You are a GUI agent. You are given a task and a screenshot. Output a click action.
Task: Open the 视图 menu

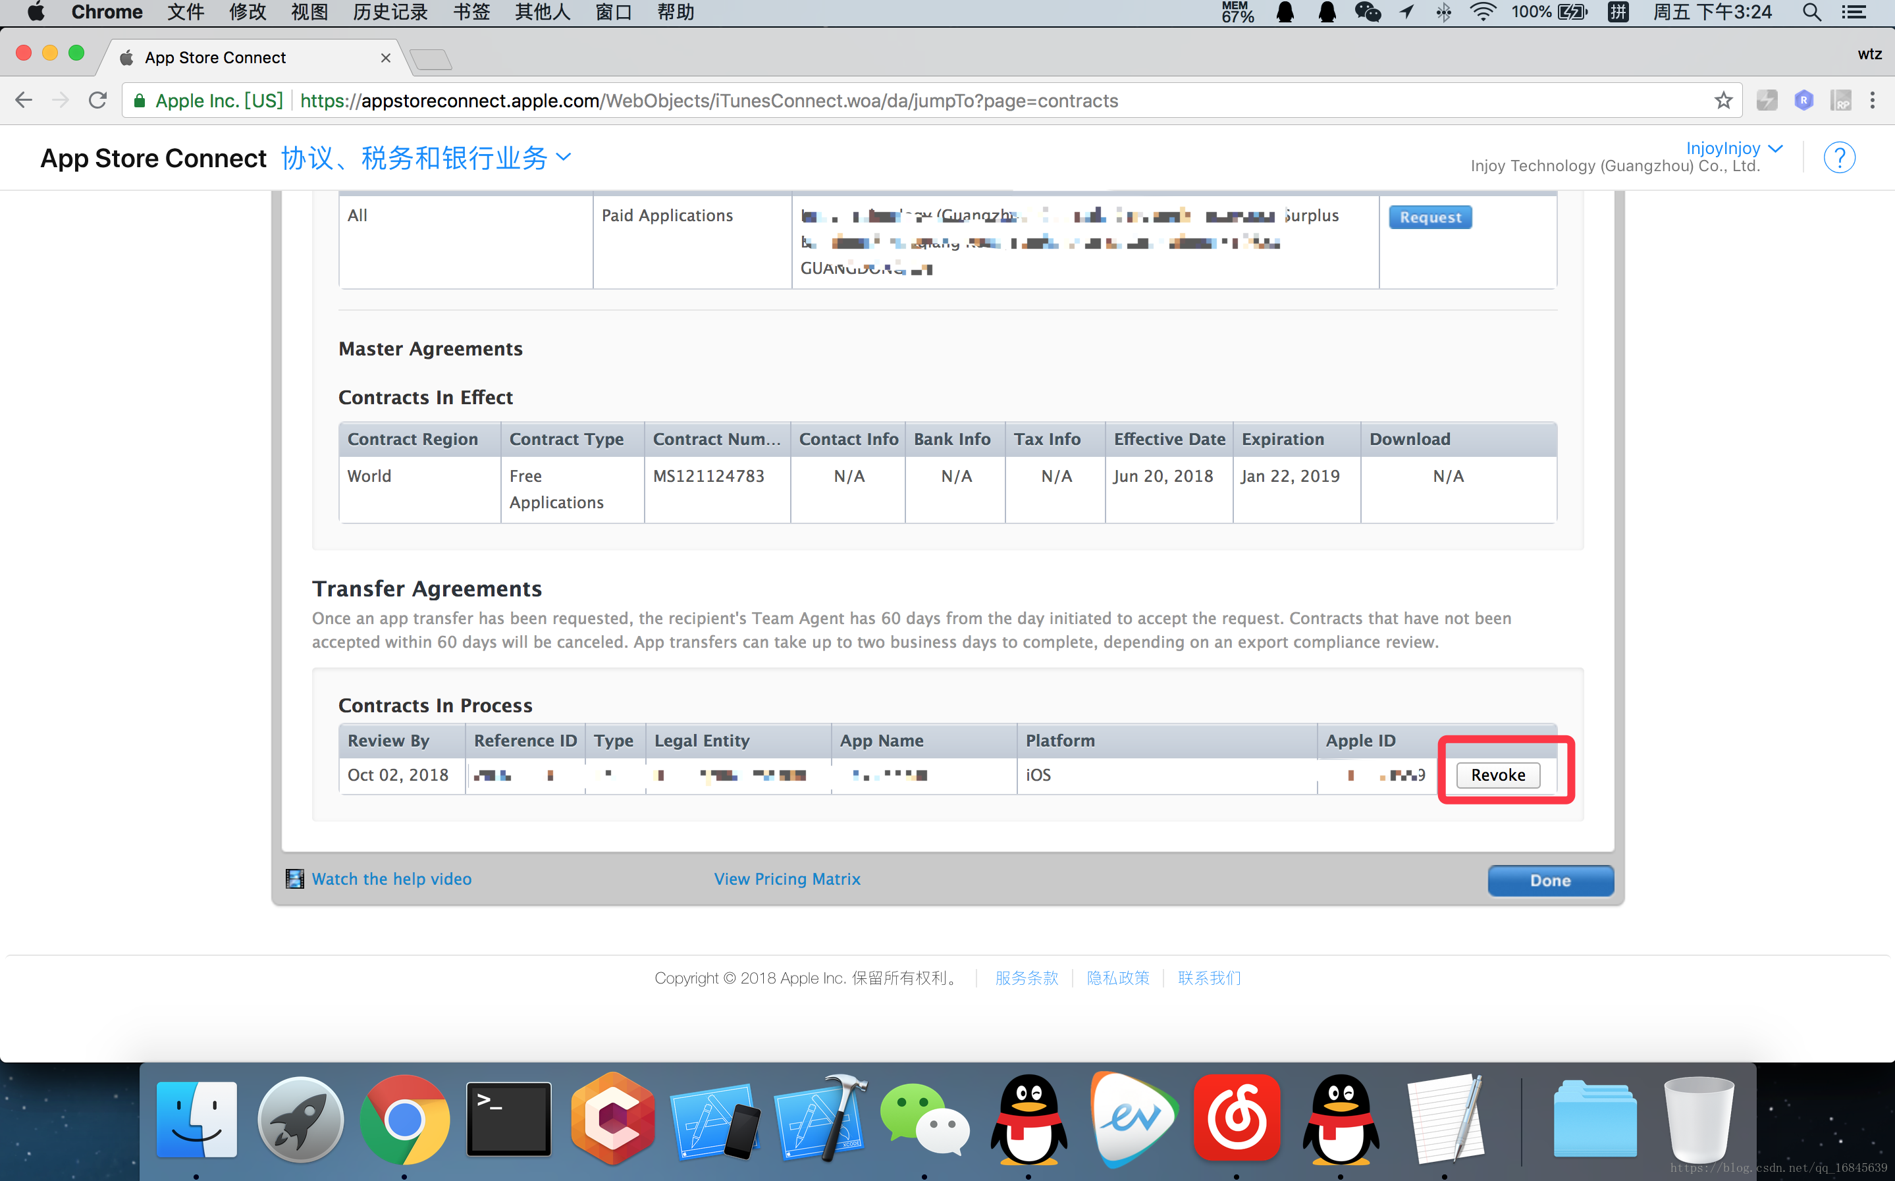pyautogui.click(x=309, y=12)
